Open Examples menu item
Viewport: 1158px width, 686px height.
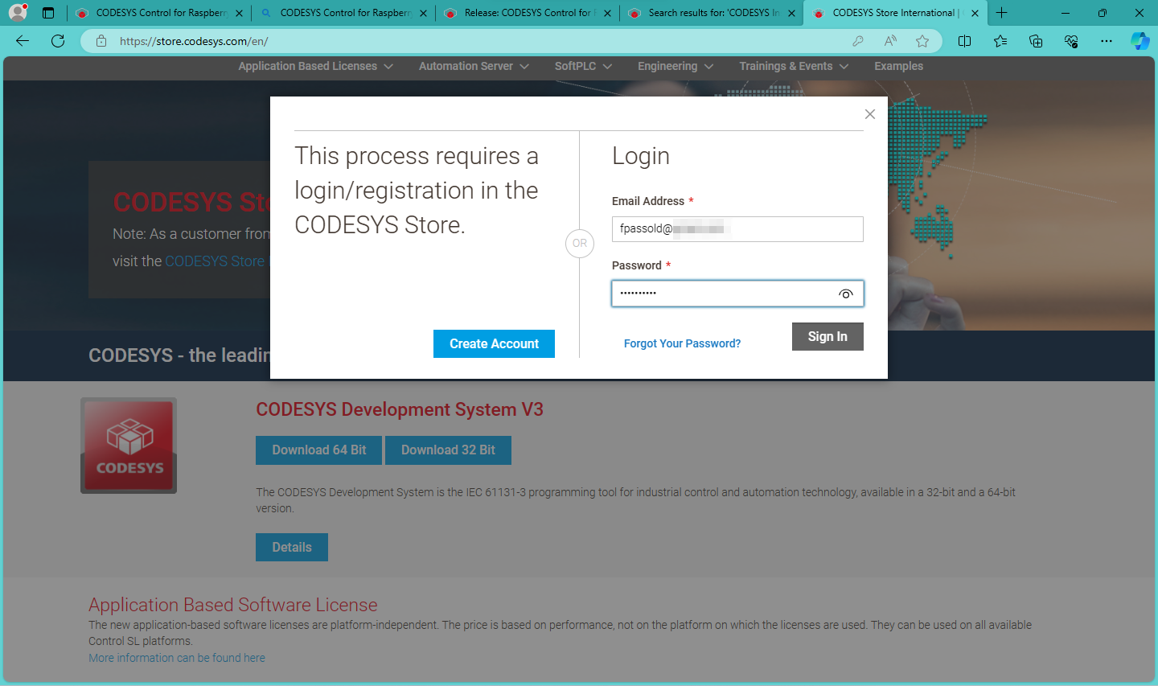pos(898,66)
